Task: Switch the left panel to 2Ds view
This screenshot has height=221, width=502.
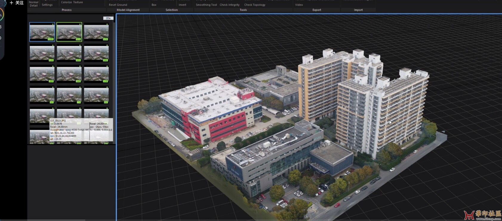Action: pos(108,18)
